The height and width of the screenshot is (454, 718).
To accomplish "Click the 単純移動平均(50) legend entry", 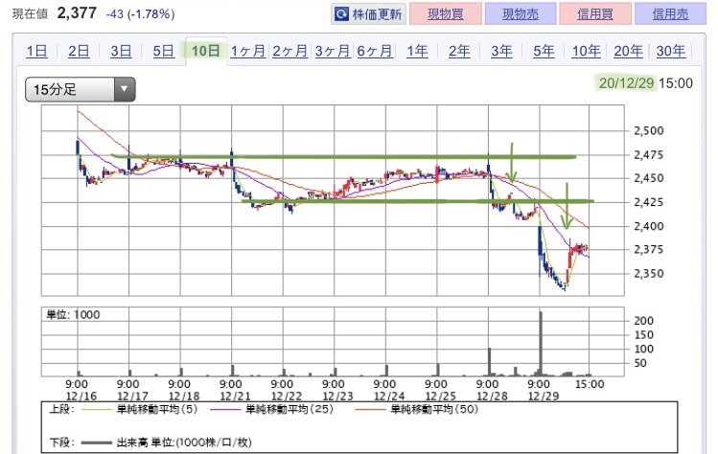I will click(417, 409).
